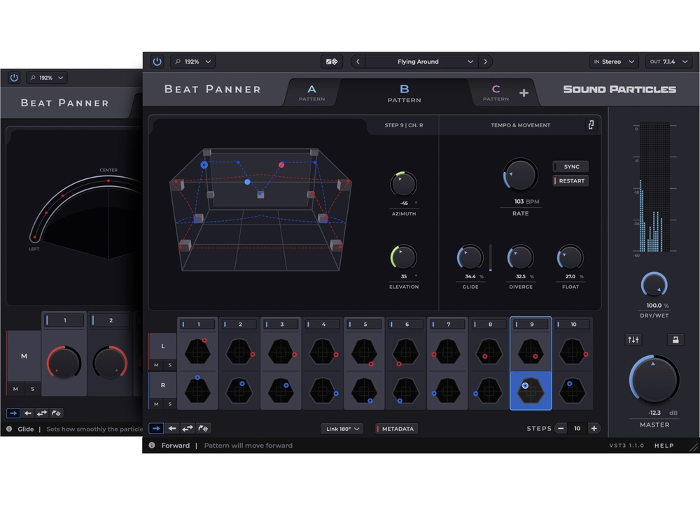Select random direction icon in the back window
The height and width of the screenshot is (505, 700).
[x=56, y=413]
